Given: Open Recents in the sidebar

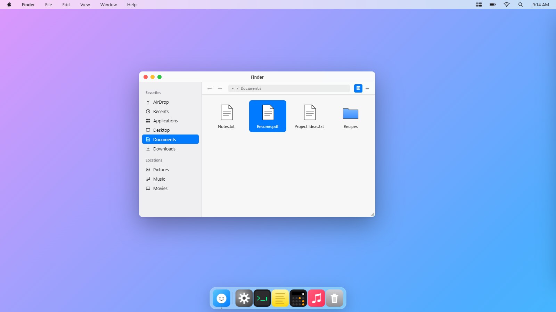Looking at the screenshot, I should [170, 111].
